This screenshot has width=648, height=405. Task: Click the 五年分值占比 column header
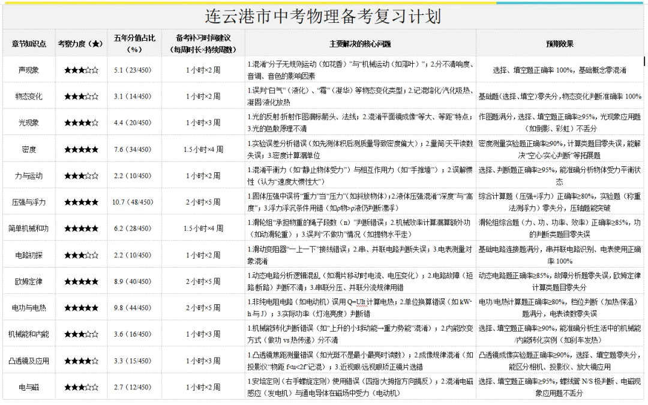click(x=133, y=42)
